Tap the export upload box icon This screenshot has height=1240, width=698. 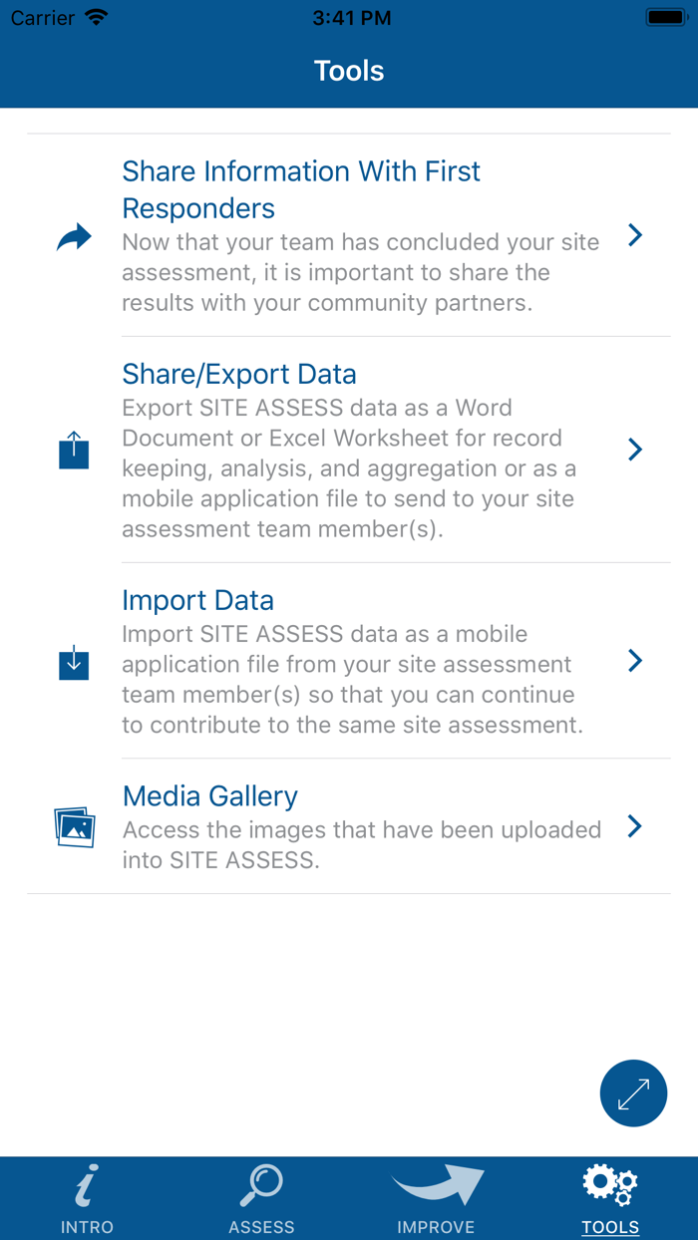(x=74, y=451)
